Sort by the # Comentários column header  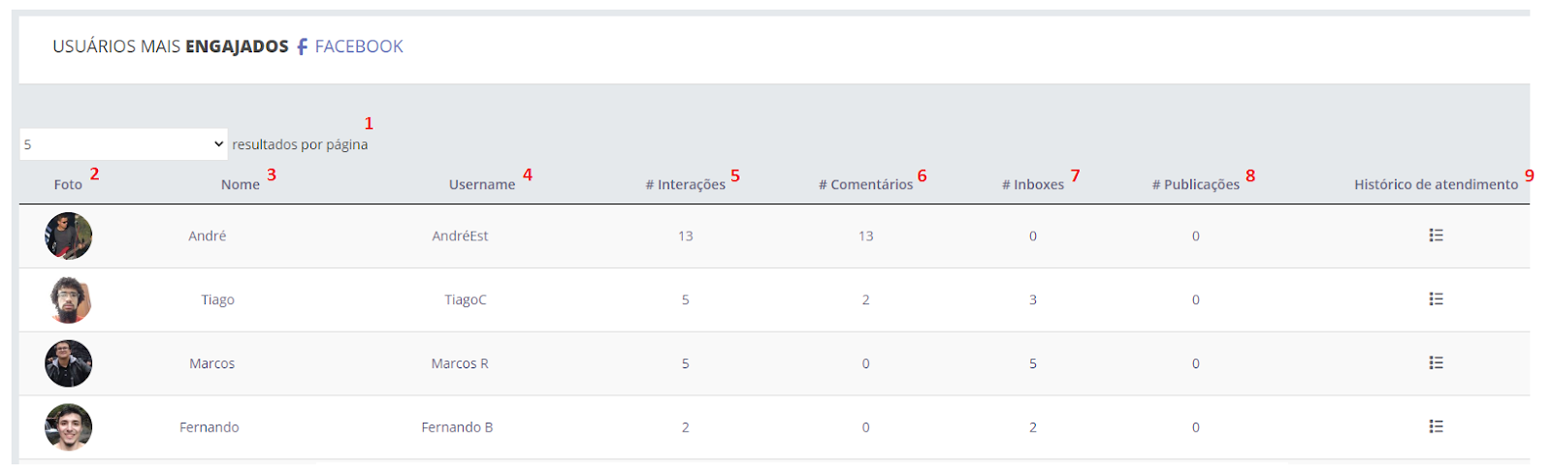point(865,184)
